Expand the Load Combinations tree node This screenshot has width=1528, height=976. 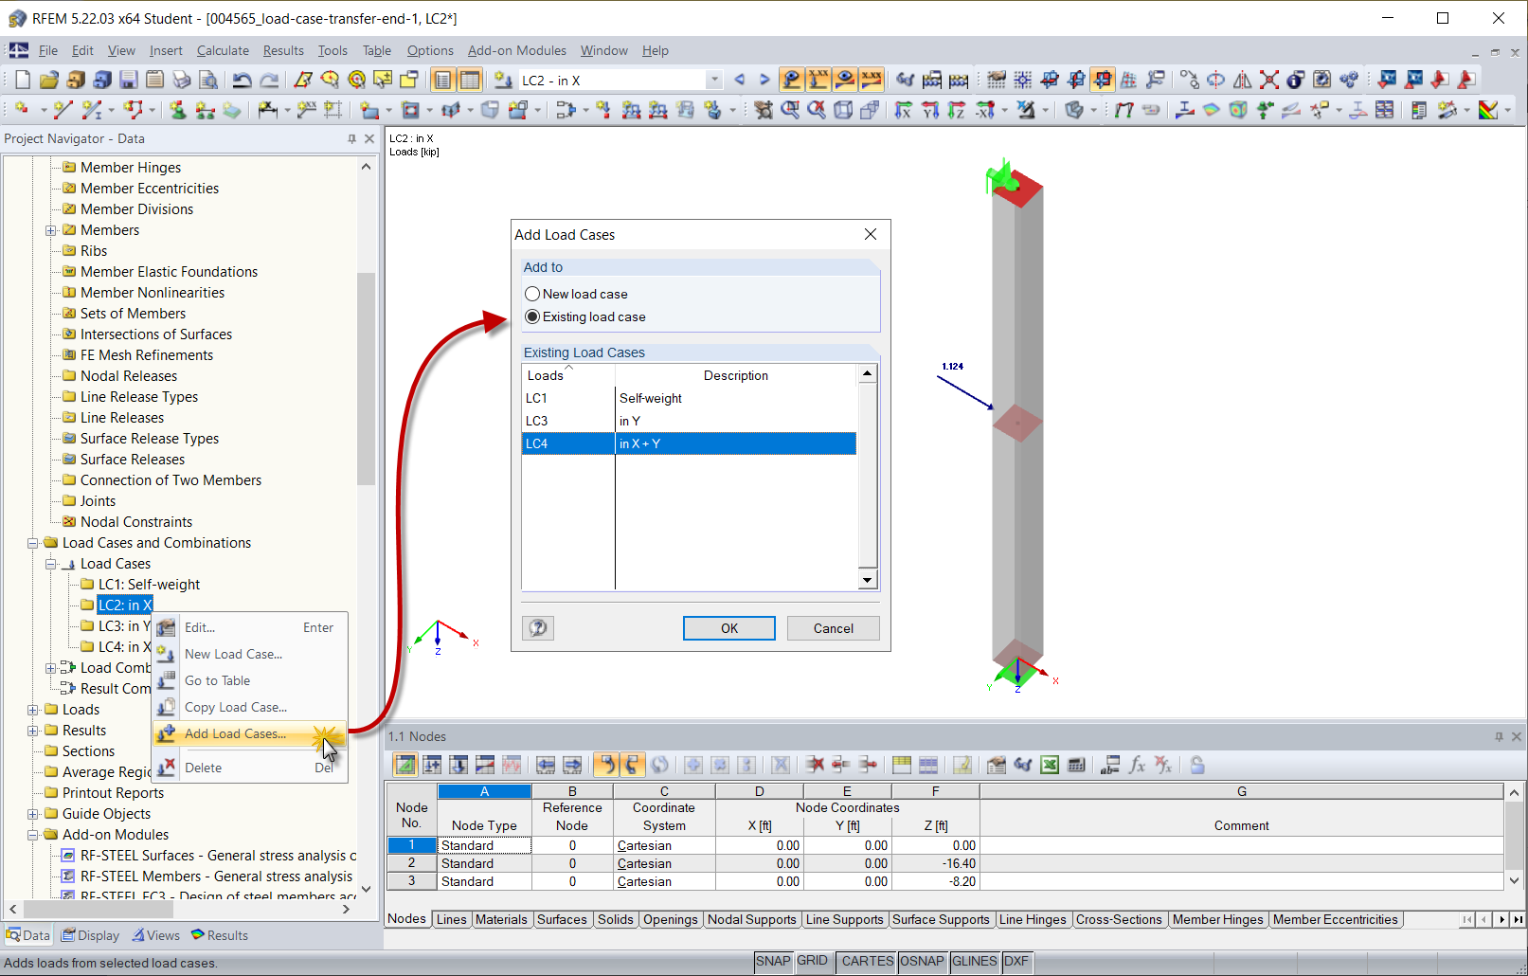click(x=52, y=667)
